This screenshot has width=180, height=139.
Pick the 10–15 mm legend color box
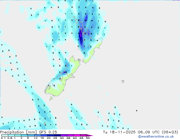37,135
